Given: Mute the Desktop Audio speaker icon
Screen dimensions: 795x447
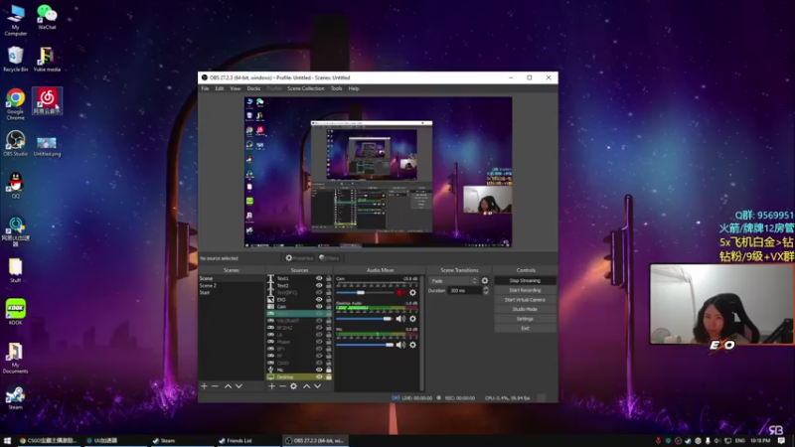Looking at the screenshot, I should (400, 319).
